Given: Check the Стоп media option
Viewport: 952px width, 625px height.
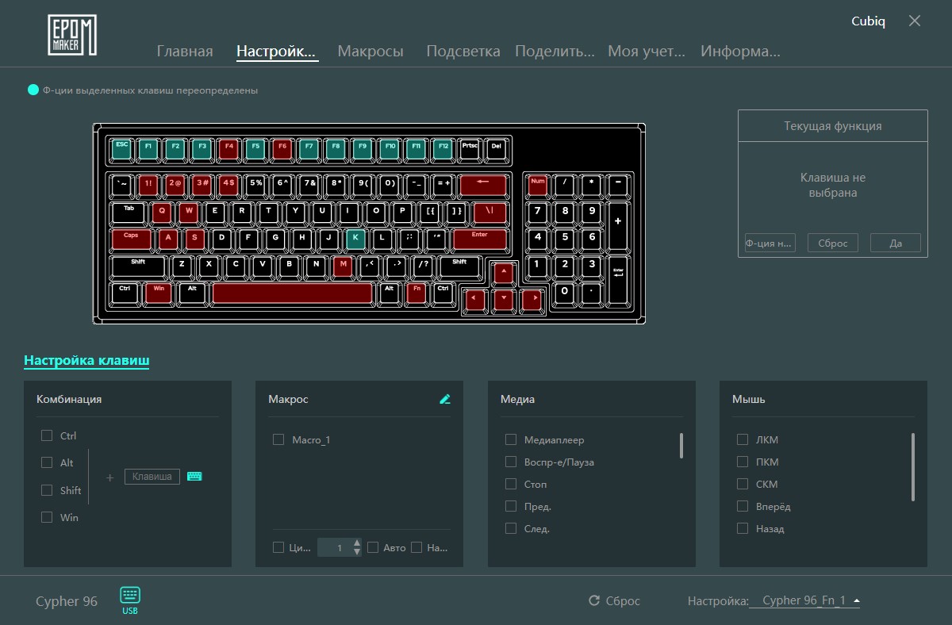Looking at the screenshot, I should tap(511, 484).
